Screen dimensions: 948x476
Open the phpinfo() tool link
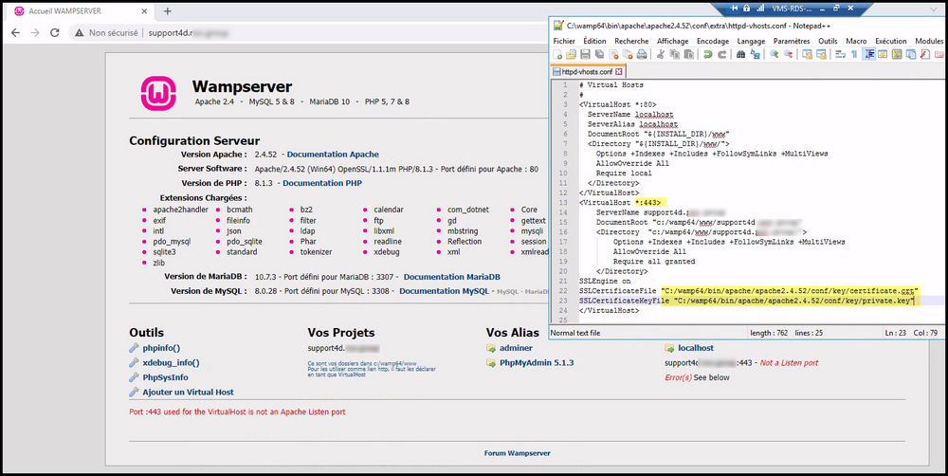coord(161,348)
